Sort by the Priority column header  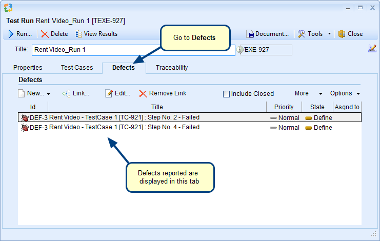coord(284,107)
